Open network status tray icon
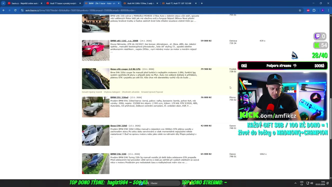Screen dimensions: 332x187 click(x=308, y=183)
